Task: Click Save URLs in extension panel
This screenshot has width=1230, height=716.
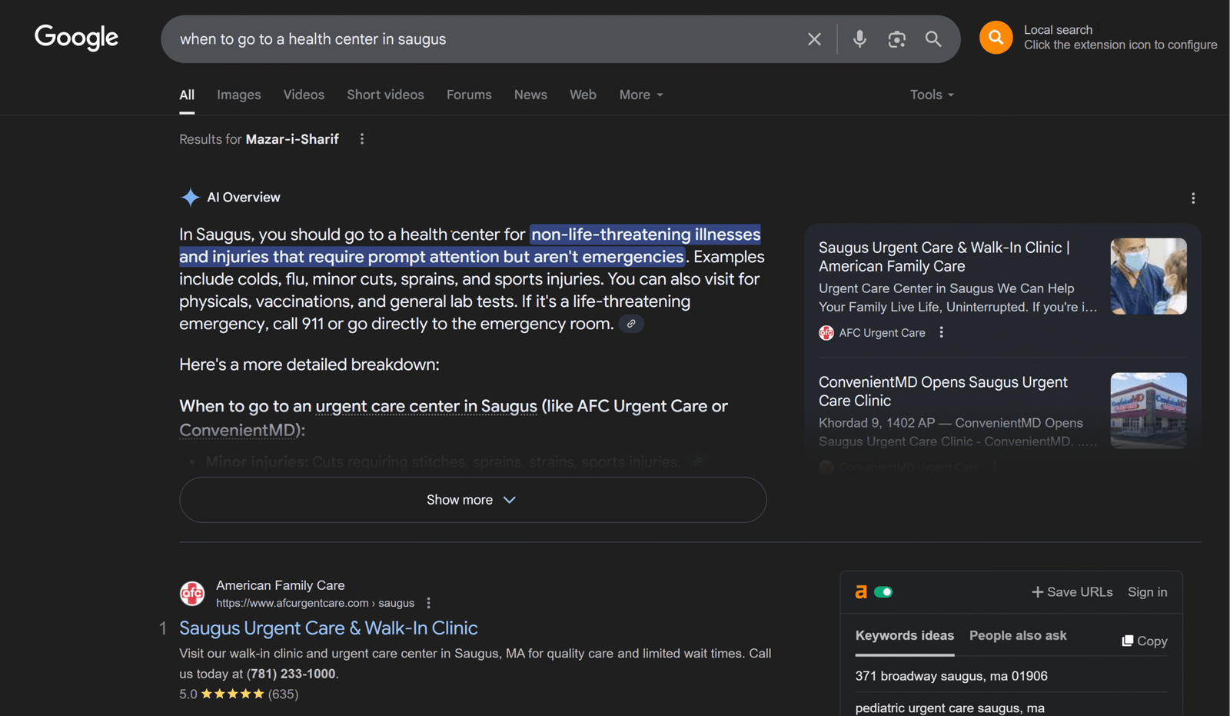Action: pyautogui.click(x=1072, y=592)
